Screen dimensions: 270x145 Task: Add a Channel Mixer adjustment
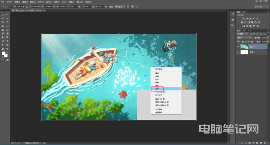point(255,23)
